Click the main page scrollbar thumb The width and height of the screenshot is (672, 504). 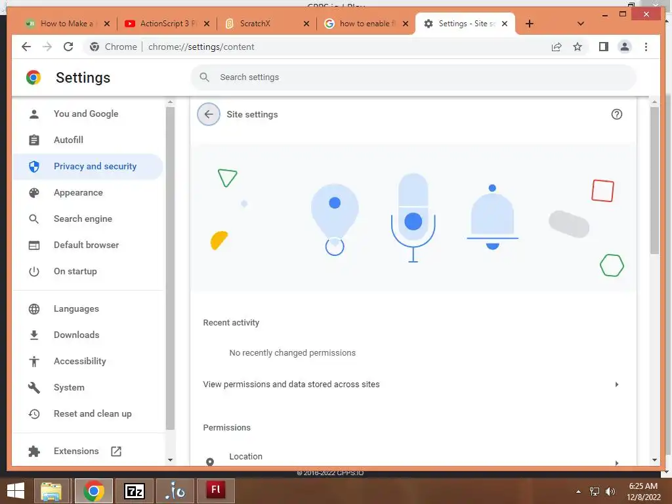654,180
